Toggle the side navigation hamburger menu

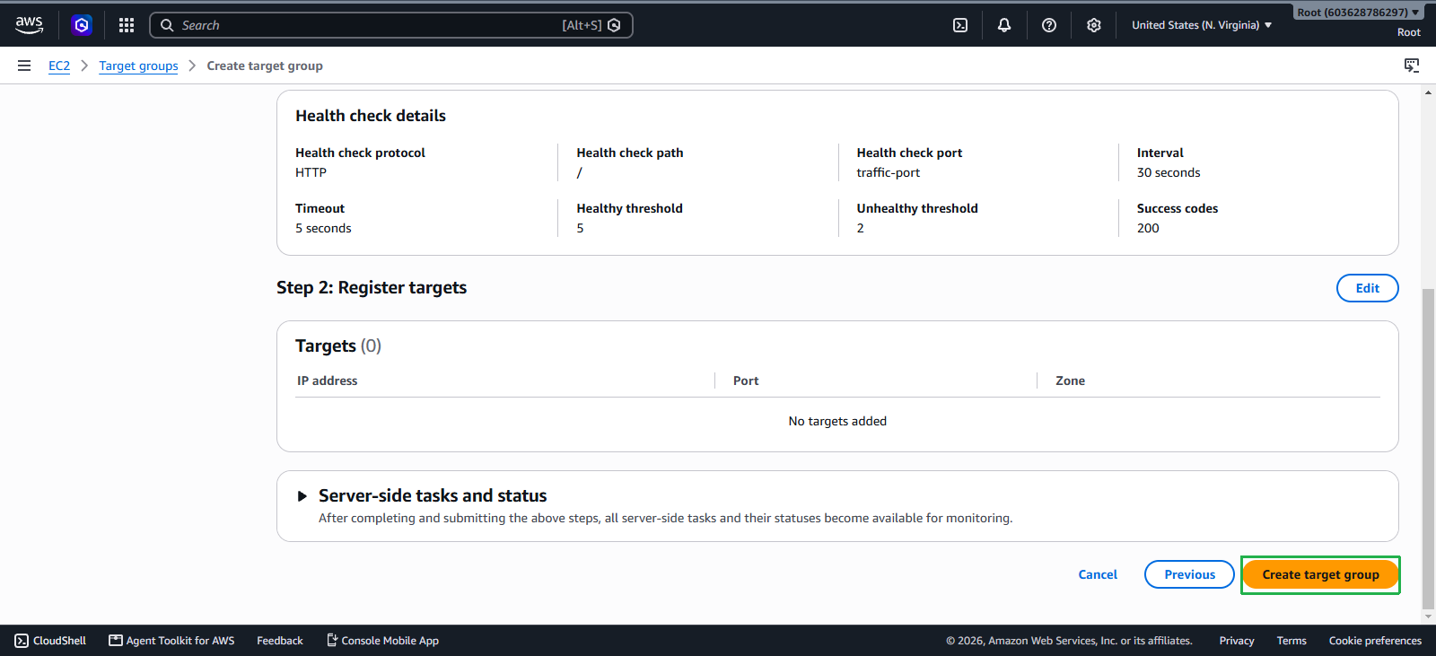pyautogui.click(x=24, y=66)
